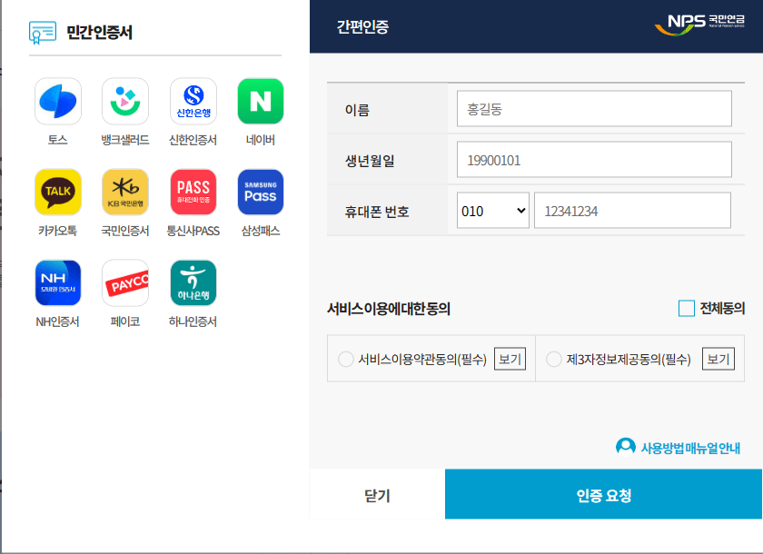763x554 pixels.
Task: Click the 이름 name input field
Action: pos(595,108)
